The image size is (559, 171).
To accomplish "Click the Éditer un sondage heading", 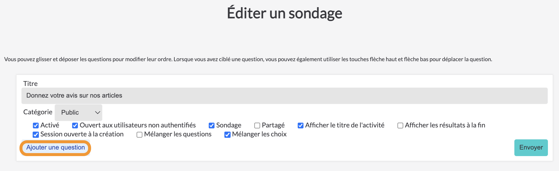I will pyautogui.click(x=285, y=13).
